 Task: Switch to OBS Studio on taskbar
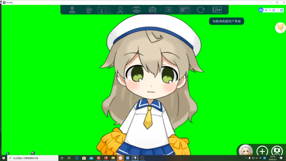click(x=142, y=158)
